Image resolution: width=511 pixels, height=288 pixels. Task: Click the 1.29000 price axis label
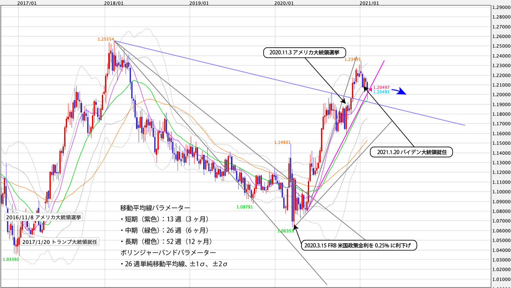(501, 7)
